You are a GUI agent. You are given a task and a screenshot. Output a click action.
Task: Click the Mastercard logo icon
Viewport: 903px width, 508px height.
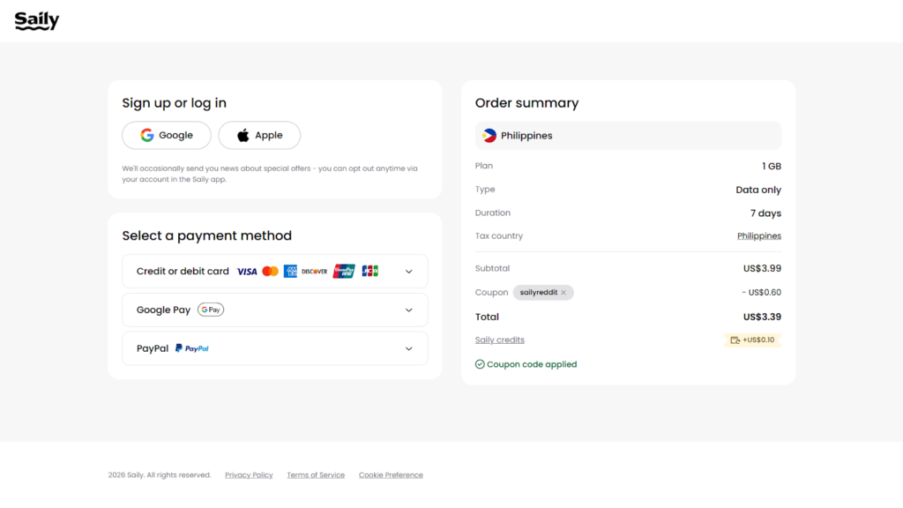270,272
